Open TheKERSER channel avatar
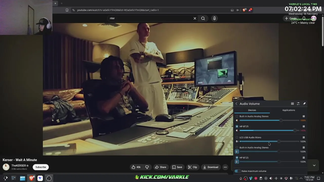The width and height of the screenshot is (324, 182). point(6,167)
